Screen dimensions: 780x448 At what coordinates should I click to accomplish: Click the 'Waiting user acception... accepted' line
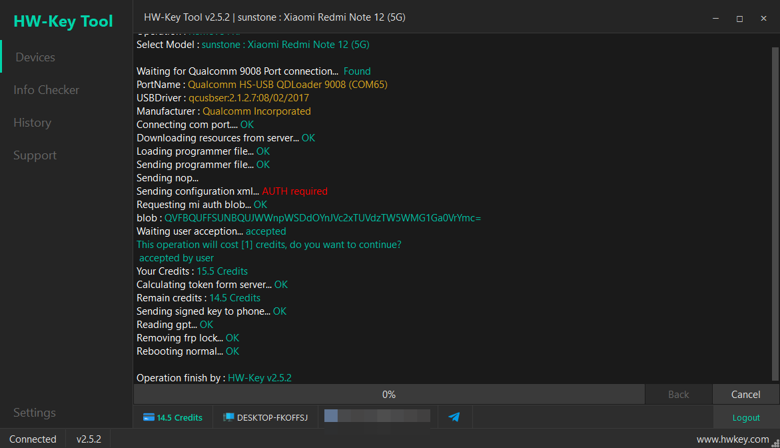pyautogui.click(x=211, y=231)
